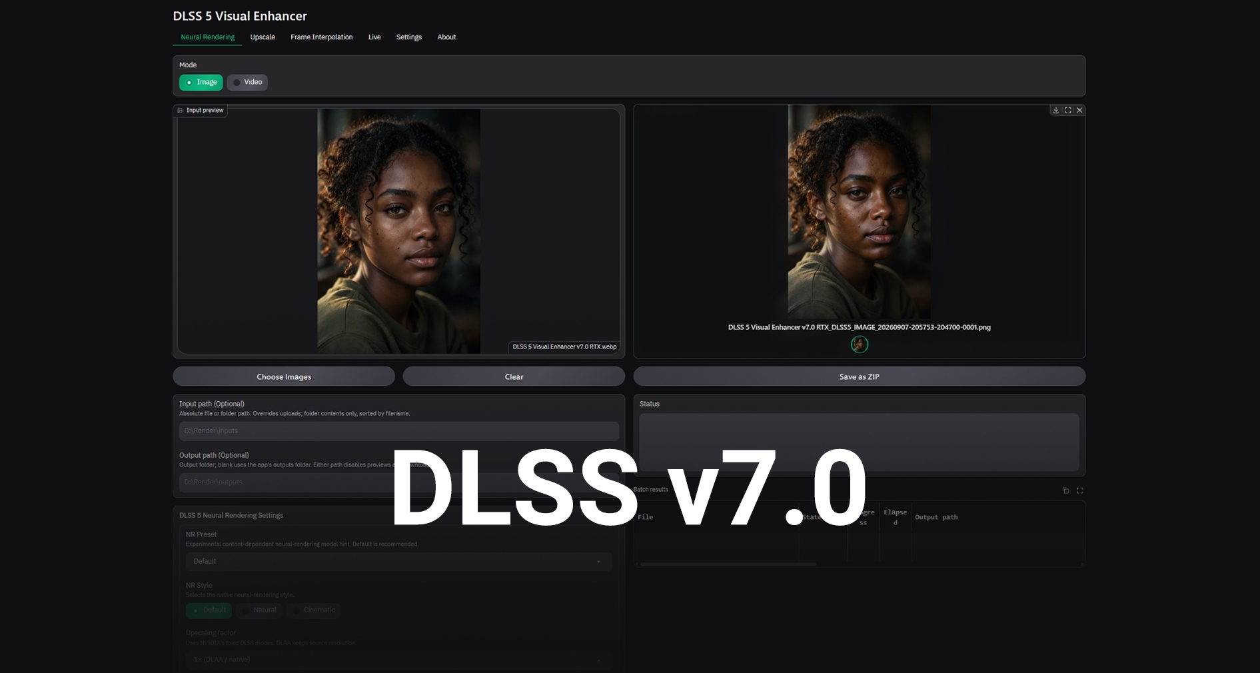Switch to the Neural Rendering tab
The image size is (1260, 673).
coord(207,37)
